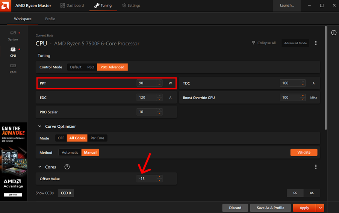The image size is (339, 213).
Task: Switch to Advanced Mode
Action: [x=295, y=43]
